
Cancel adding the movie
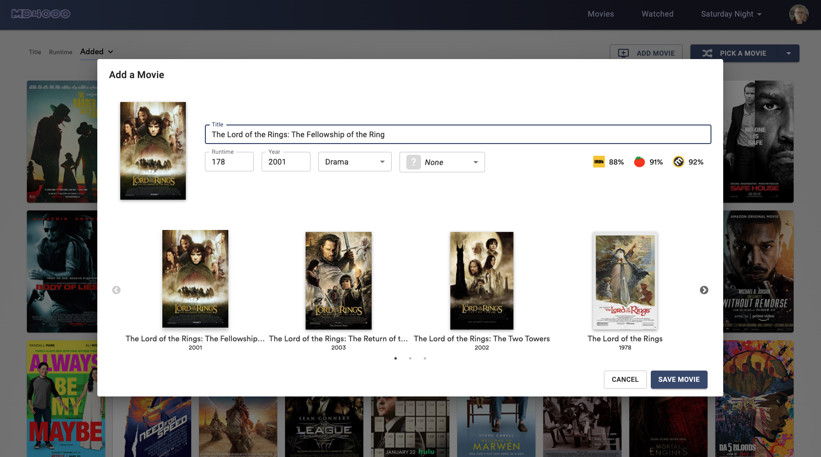pos(625,379)
